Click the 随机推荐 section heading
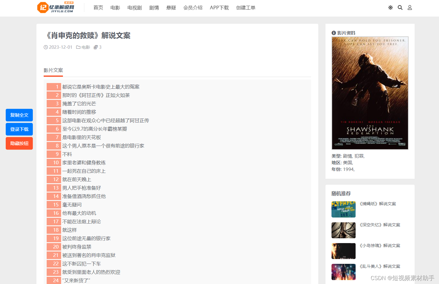This screenshot has width=439, height=284. point(341,194)
